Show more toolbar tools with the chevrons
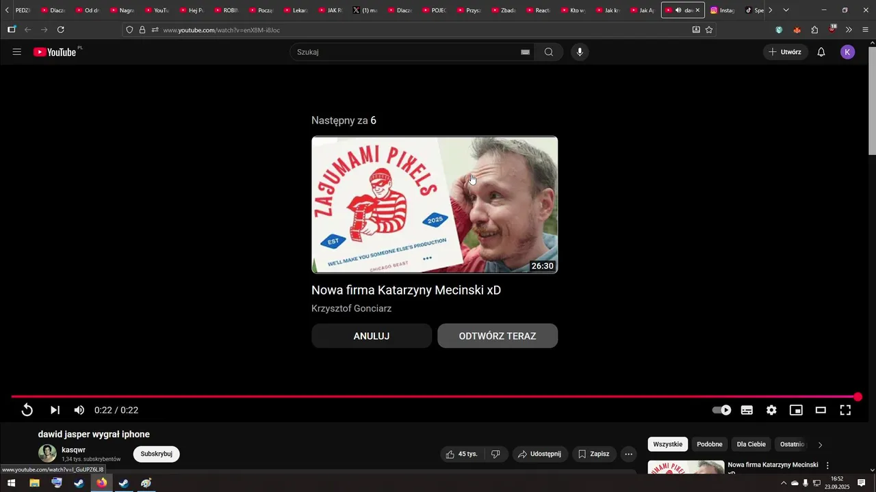Viewport: 876px width, 492px height. pos(849,29)
